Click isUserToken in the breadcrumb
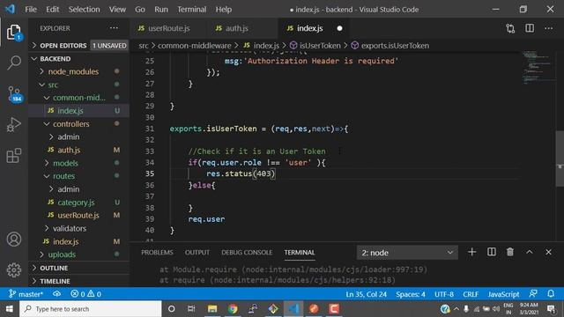 pyautogui.click(x=315, y=46)
